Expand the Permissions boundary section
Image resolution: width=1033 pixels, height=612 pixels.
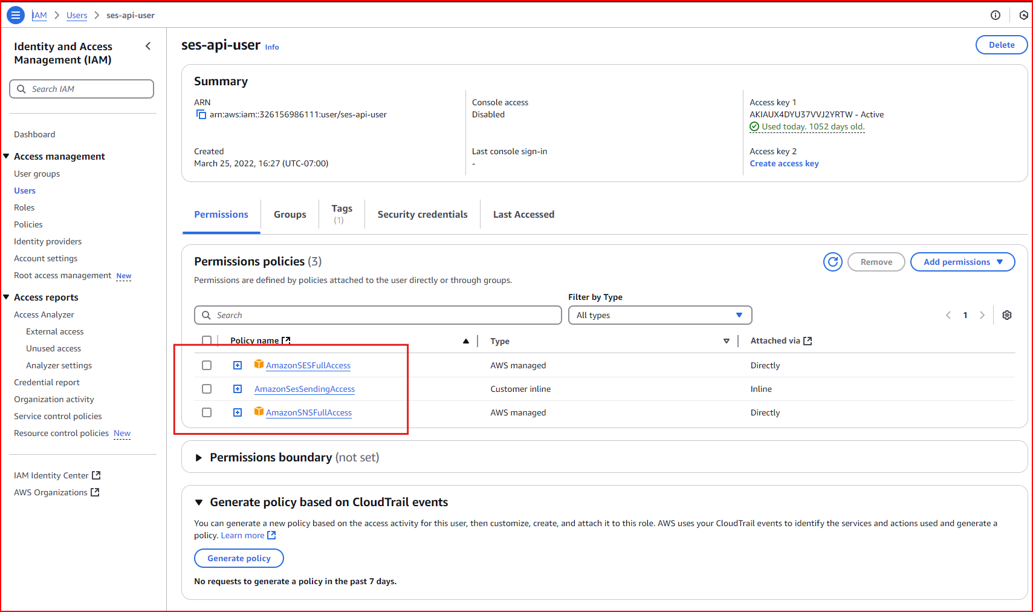[198, 458]
